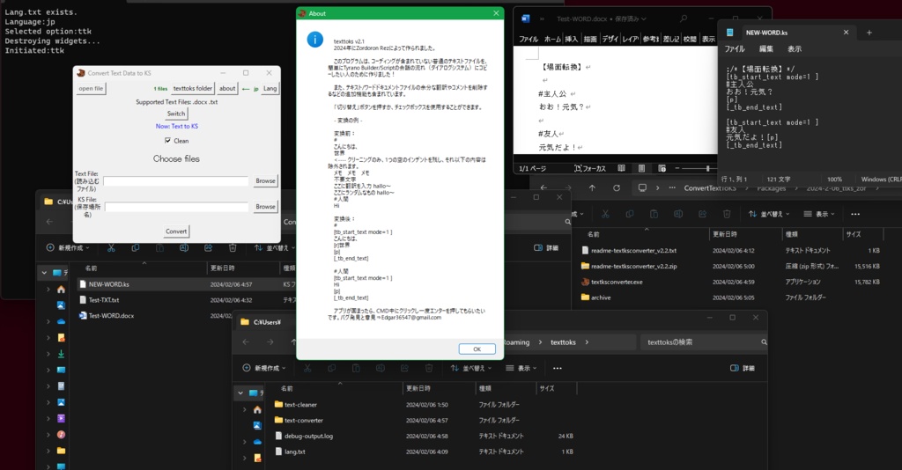
Task: Open Notepad 表示 menu
Action: pyautogui.click(x=795, y=48)
